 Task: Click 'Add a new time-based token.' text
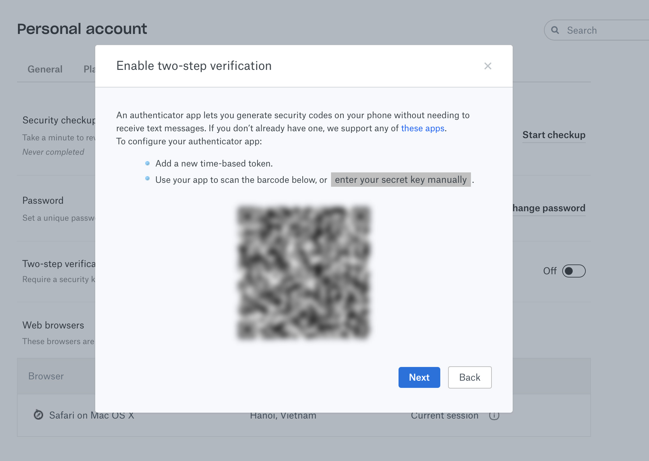214,164
